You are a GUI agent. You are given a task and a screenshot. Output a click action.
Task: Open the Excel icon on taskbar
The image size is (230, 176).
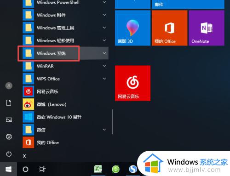(98, 169)
